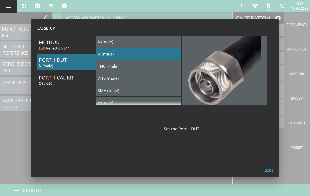This screenshot has width=310, height=196.
Task: Select the Port 1 DUT entry
Action: 66,62
